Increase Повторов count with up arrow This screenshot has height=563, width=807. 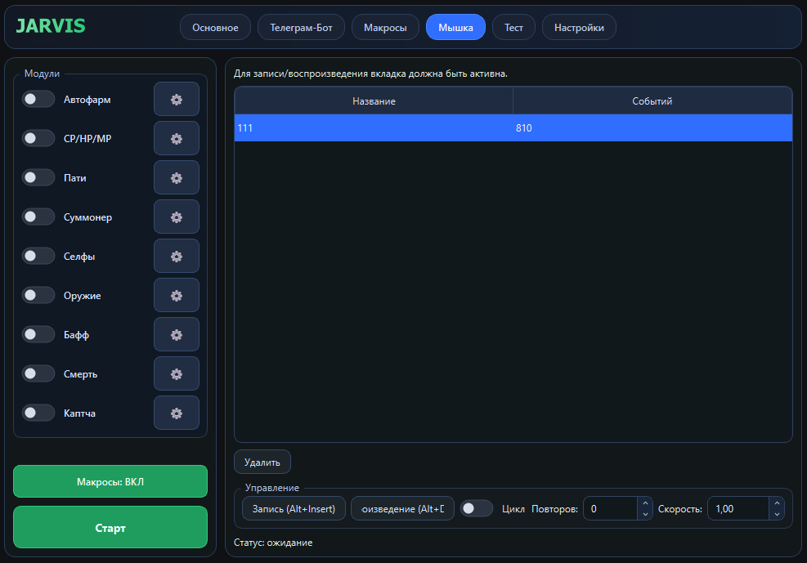(645, 503)
